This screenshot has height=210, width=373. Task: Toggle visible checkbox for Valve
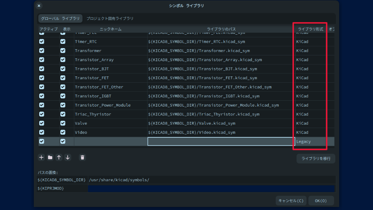(63, 123)
